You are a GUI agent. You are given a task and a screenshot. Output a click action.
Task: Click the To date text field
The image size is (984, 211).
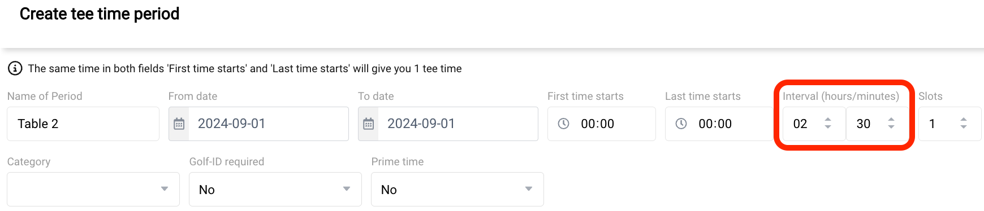(448, 124)
